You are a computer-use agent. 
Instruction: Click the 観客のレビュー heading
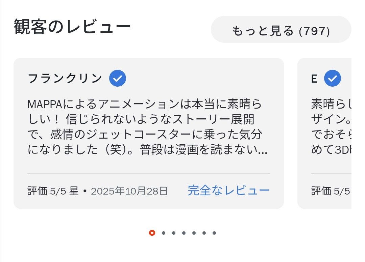(72, 27)
